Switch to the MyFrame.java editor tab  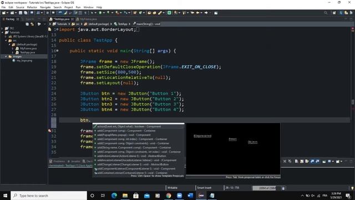(87, 19)
